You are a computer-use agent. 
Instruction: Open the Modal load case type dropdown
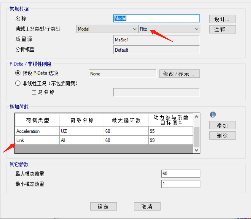(107, 29)
